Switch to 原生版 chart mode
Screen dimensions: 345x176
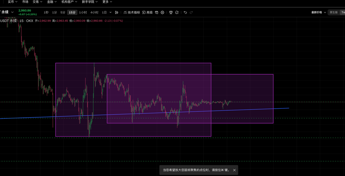point(333,12)
